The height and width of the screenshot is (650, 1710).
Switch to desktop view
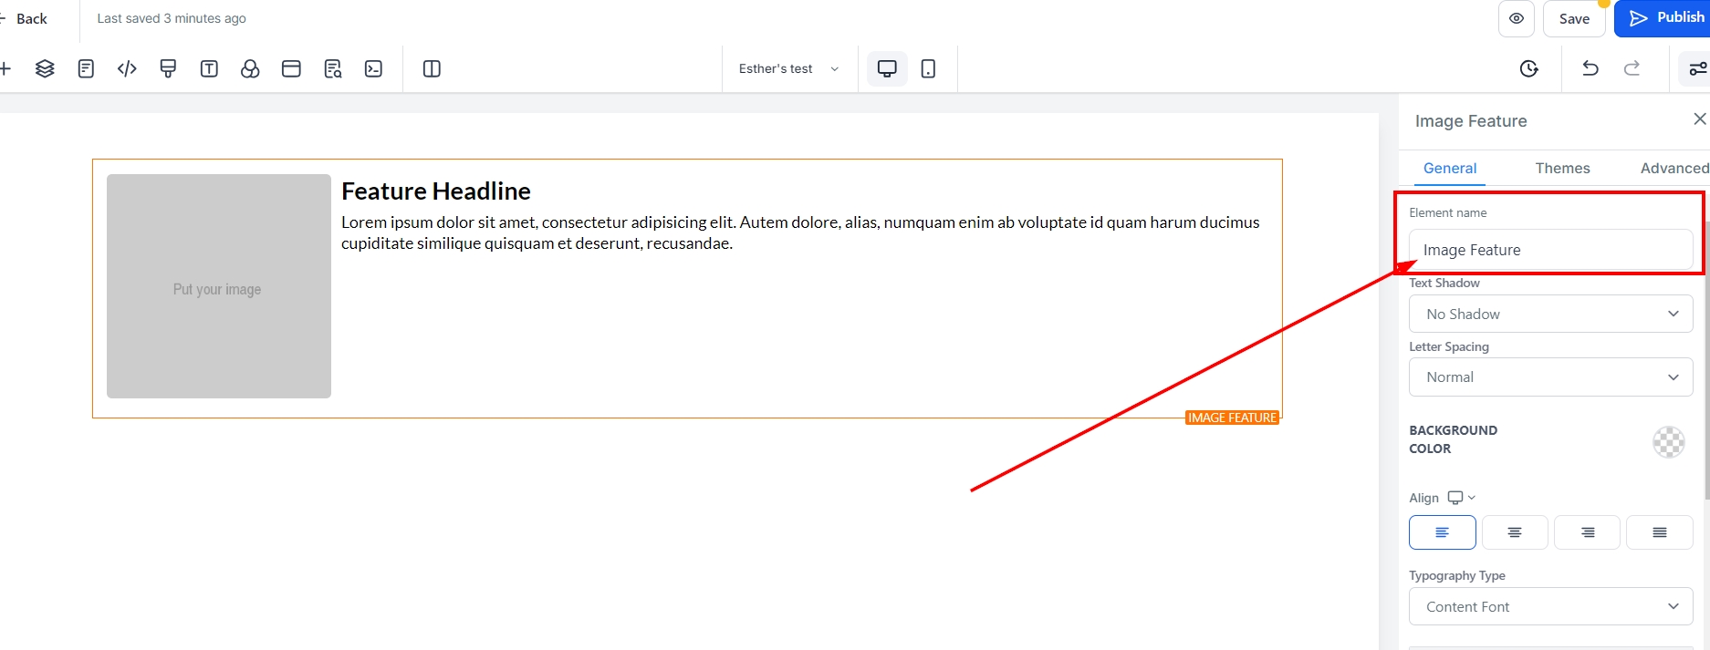tap(886, 68)
